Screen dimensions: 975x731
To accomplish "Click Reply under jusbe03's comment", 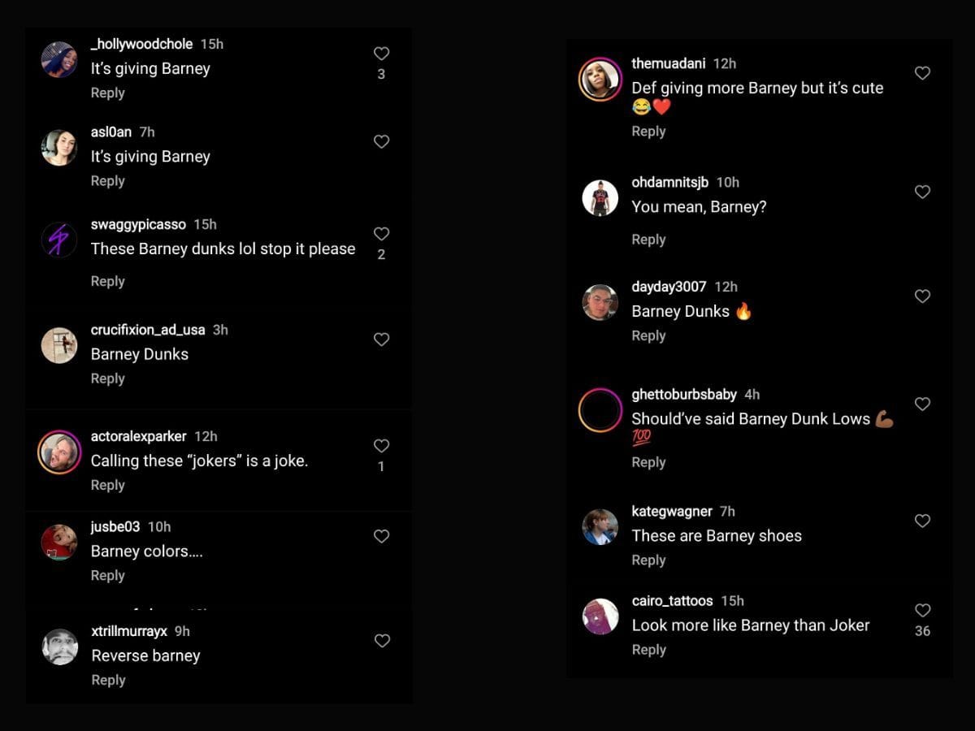I will pyautogui.click(x=107, y=576).
